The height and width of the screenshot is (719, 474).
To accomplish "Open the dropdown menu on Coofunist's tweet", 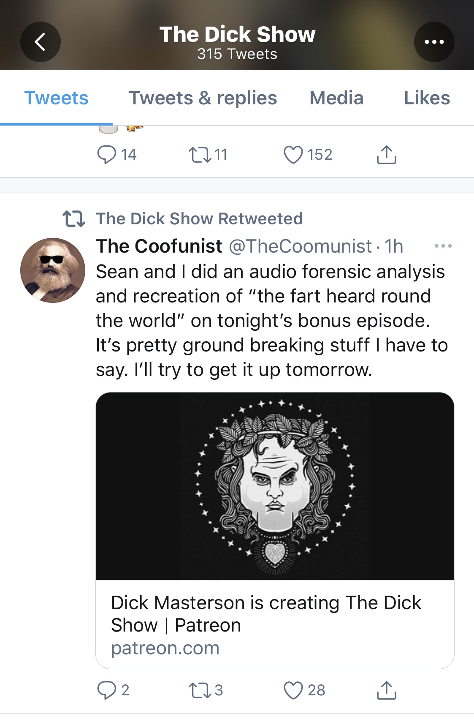I will [443, 246].
